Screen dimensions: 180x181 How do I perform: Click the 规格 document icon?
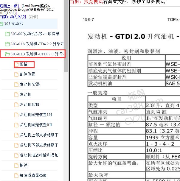[x=16, y=64]
